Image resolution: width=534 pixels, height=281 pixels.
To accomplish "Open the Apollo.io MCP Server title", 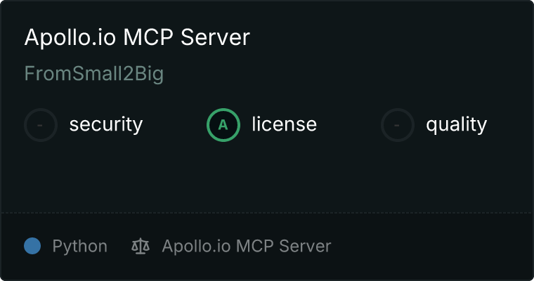I will pos(137,37).
